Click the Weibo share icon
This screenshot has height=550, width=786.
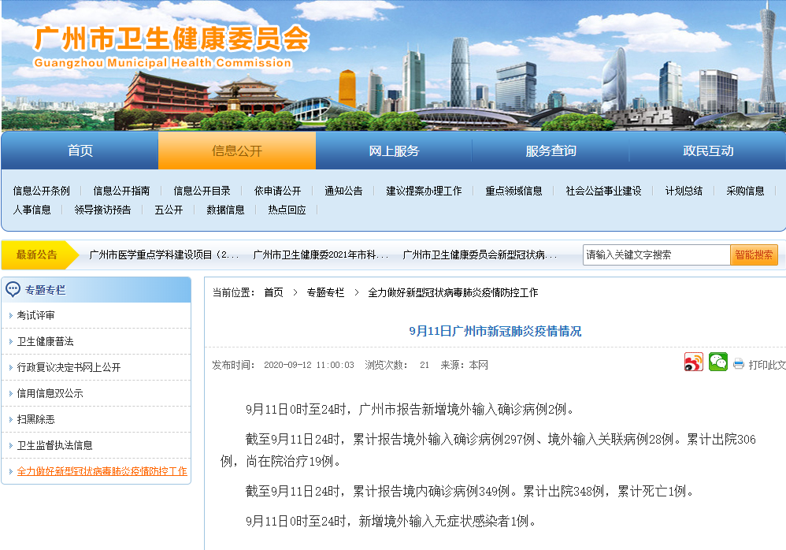693,362
